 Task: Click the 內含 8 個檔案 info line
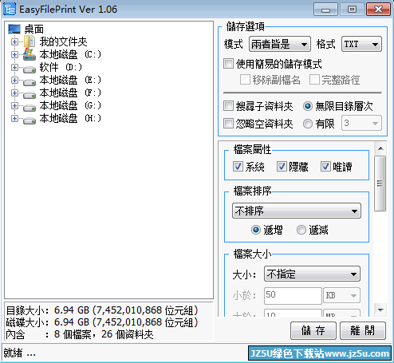coord(80,334)
